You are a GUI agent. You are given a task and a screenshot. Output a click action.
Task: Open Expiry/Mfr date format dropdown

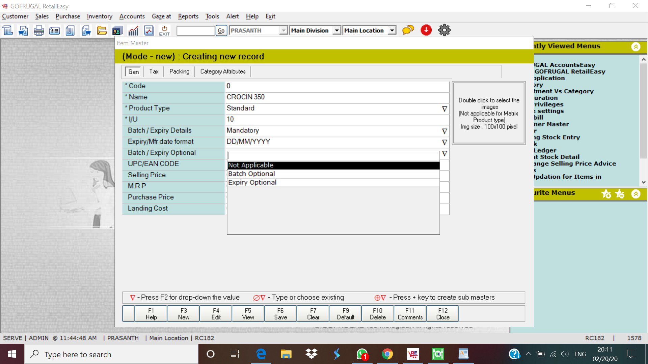(444, 142)
